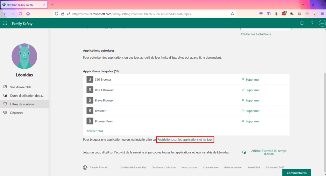326x176 pixels.
Task: Open Commentaires link in footer
Action: [x=211, y=167]
